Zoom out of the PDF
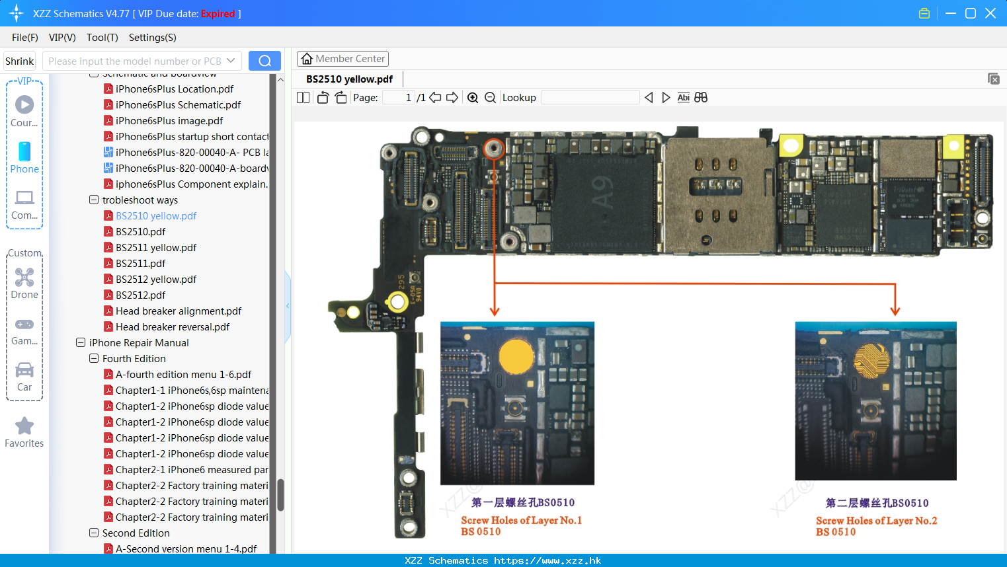The height and width of the screenshot is (567, 1007). [x=490, y=97]
